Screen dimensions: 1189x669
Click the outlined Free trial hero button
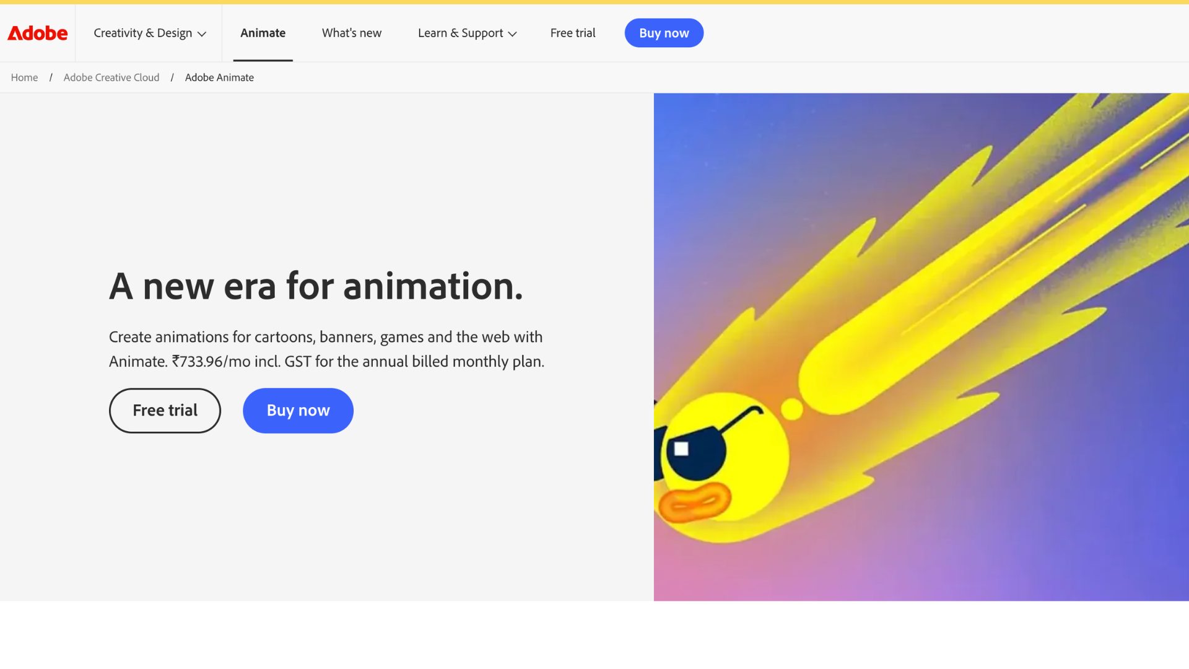(165, 411)
